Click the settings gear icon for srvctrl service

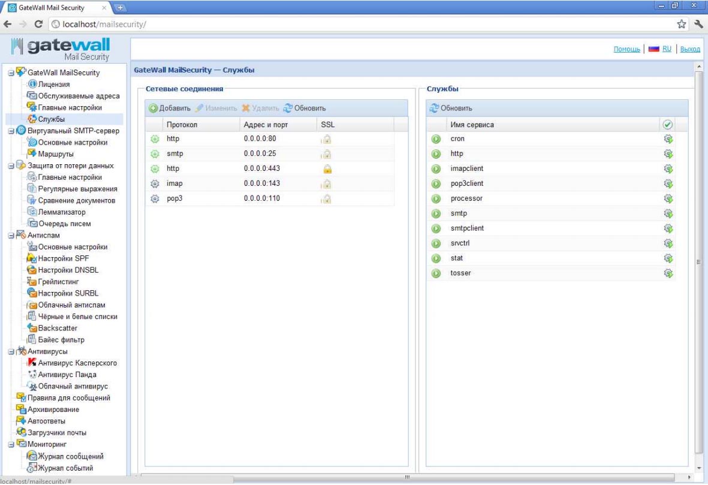pos(668,243)
